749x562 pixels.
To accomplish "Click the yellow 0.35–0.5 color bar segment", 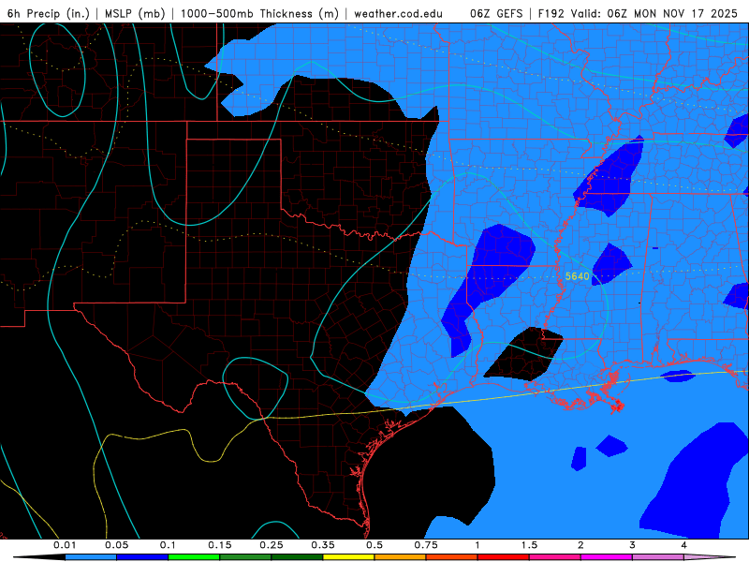I will pos(348,557).
